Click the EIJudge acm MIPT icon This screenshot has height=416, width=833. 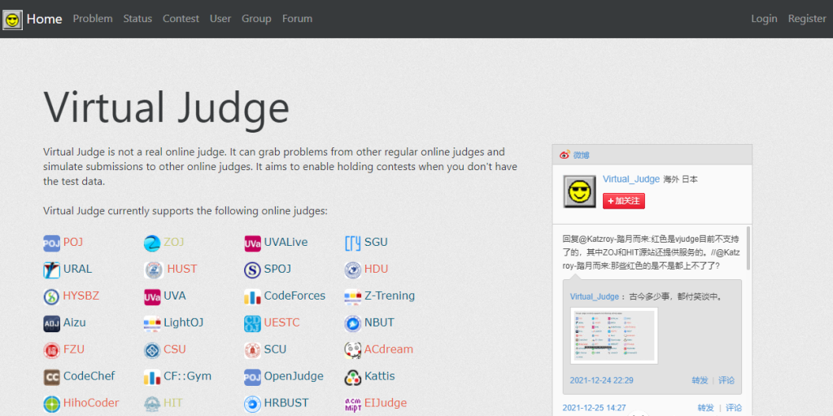(x=353, y=404)
